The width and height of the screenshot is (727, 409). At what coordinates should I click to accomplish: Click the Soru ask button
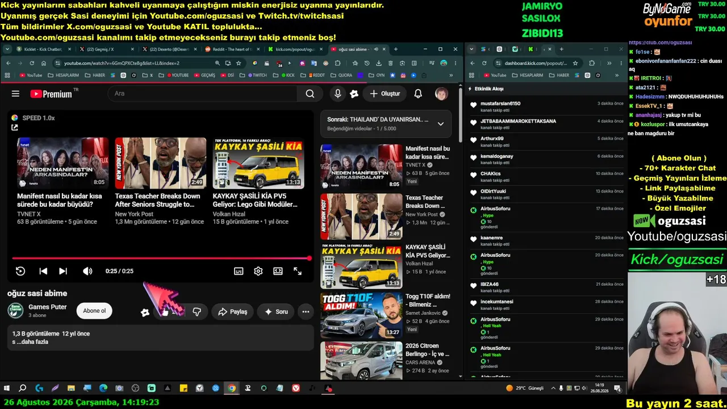pos(275,312)
